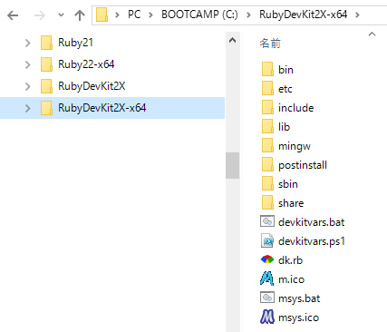
Task: Select the file name 'postinstall'
Action: (x=303, y=165)
